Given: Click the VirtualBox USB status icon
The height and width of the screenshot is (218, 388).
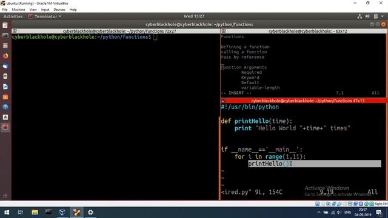Looking at the screenshot, I should [339, 204].
